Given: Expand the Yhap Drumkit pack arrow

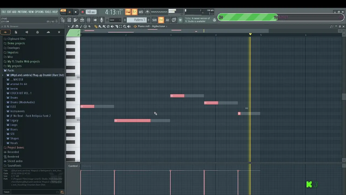Looking at the screenshot, I should 3,75.
